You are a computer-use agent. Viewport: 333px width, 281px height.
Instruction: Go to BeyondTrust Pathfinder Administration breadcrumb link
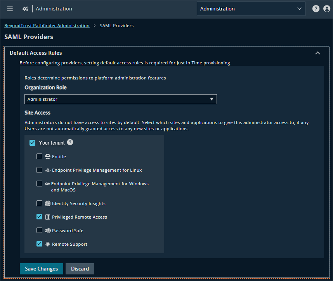coord(47,26)
